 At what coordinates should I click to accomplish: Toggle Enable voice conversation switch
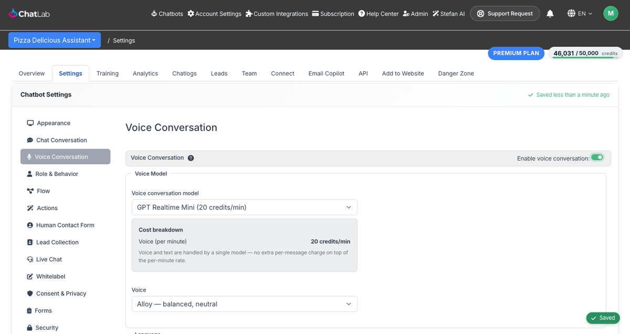tap(597, 158)
